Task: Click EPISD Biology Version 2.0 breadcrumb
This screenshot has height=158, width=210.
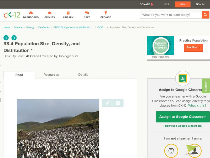Action: pyautogui.click(x=73, y=27)
